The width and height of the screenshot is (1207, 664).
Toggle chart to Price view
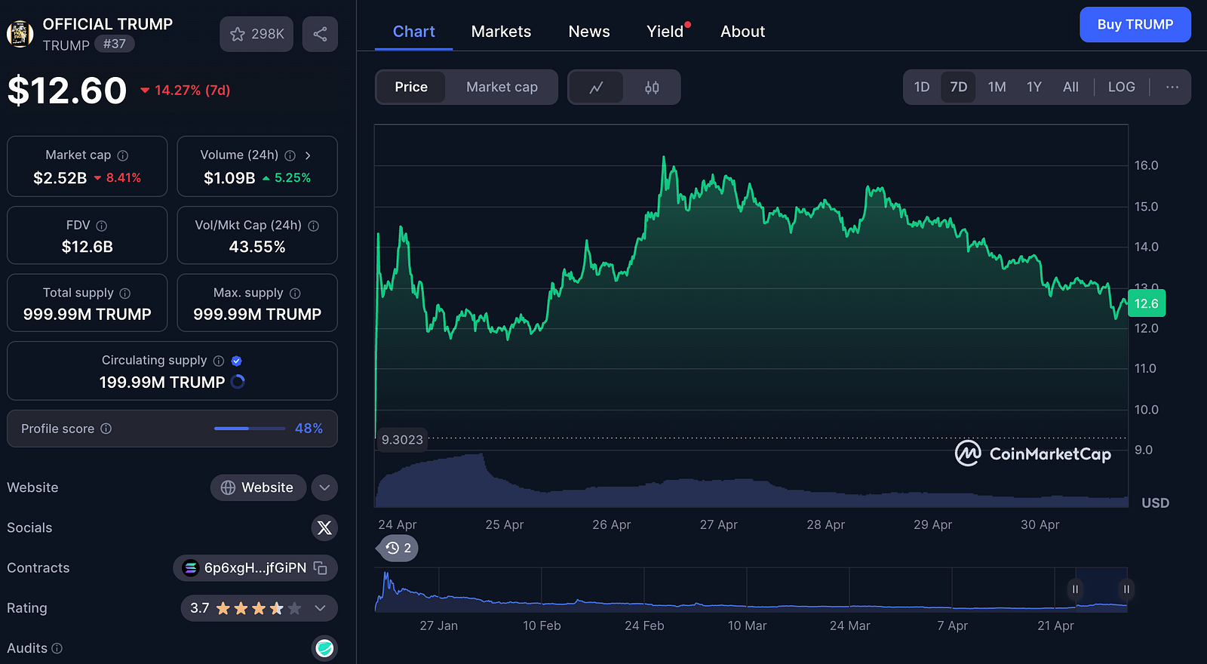[x=411, y=88]
